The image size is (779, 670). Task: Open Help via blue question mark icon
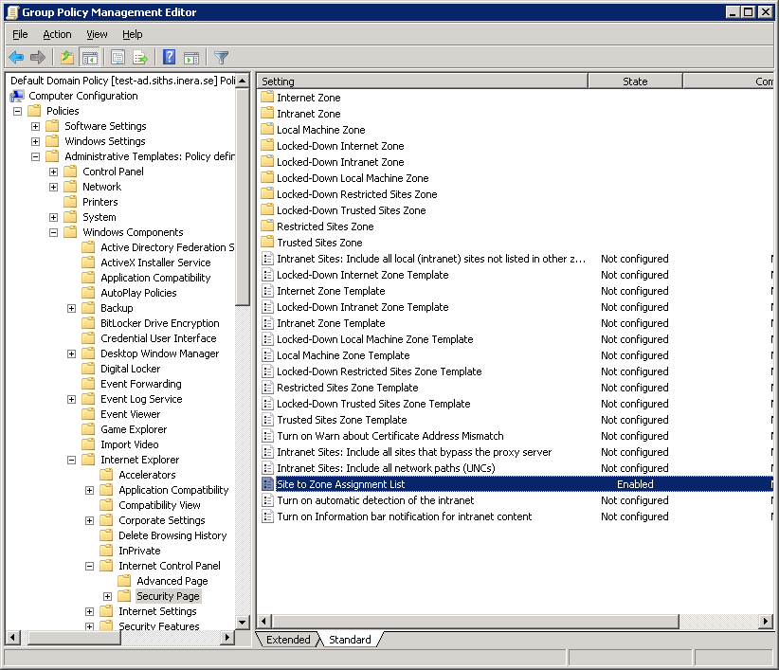170,58
